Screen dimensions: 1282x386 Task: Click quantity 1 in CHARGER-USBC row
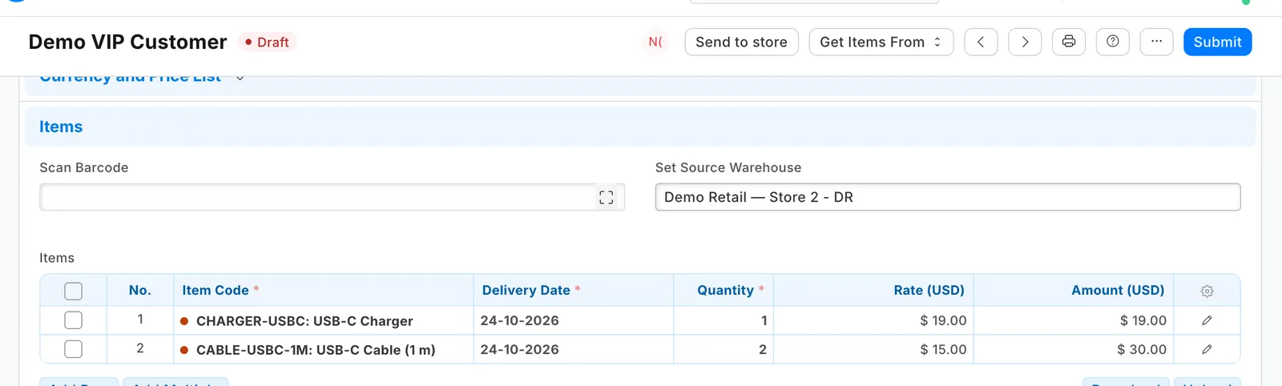[724, 320]
